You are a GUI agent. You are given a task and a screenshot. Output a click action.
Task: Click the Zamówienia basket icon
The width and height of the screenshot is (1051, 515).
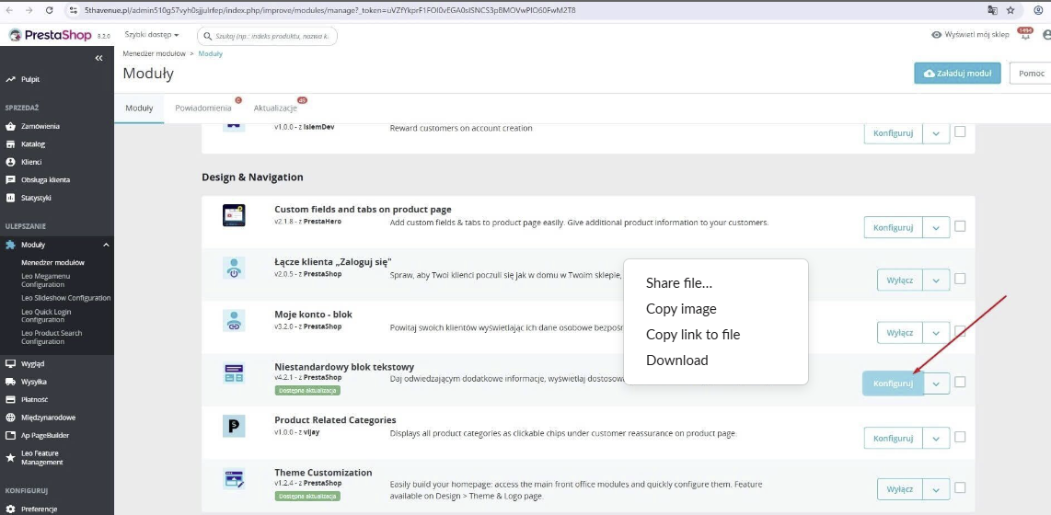10,127
